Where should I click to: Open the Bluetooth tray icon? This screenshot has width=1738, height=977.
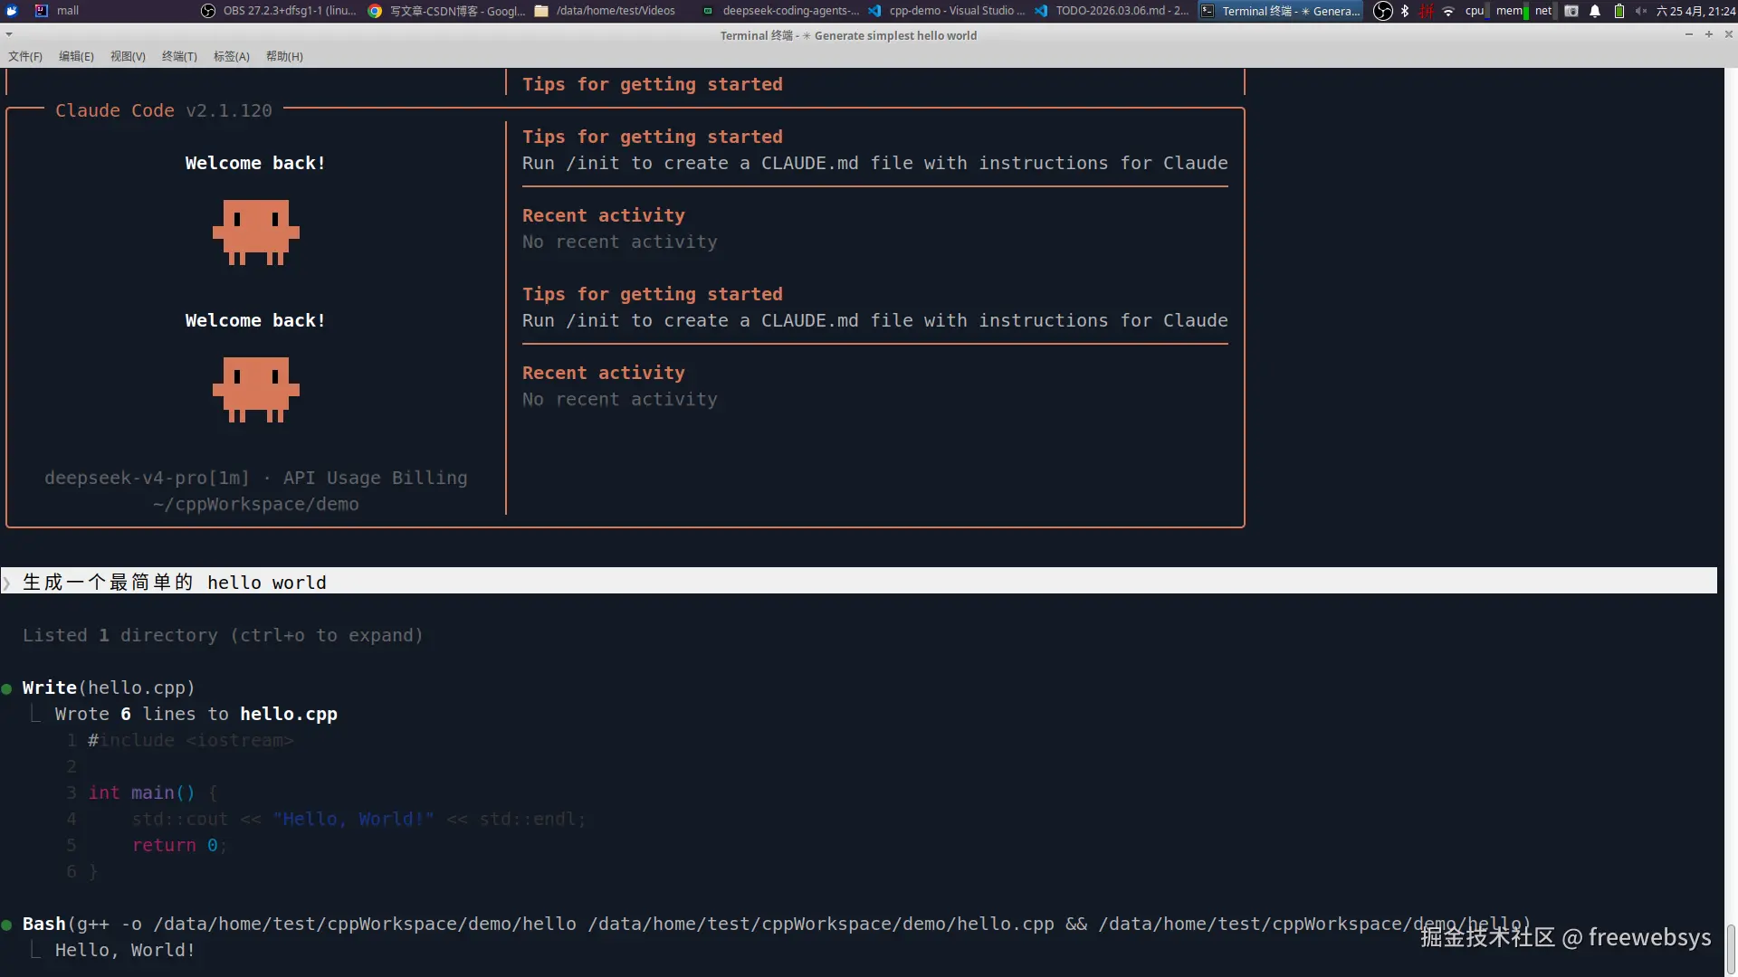point(1405,11)
